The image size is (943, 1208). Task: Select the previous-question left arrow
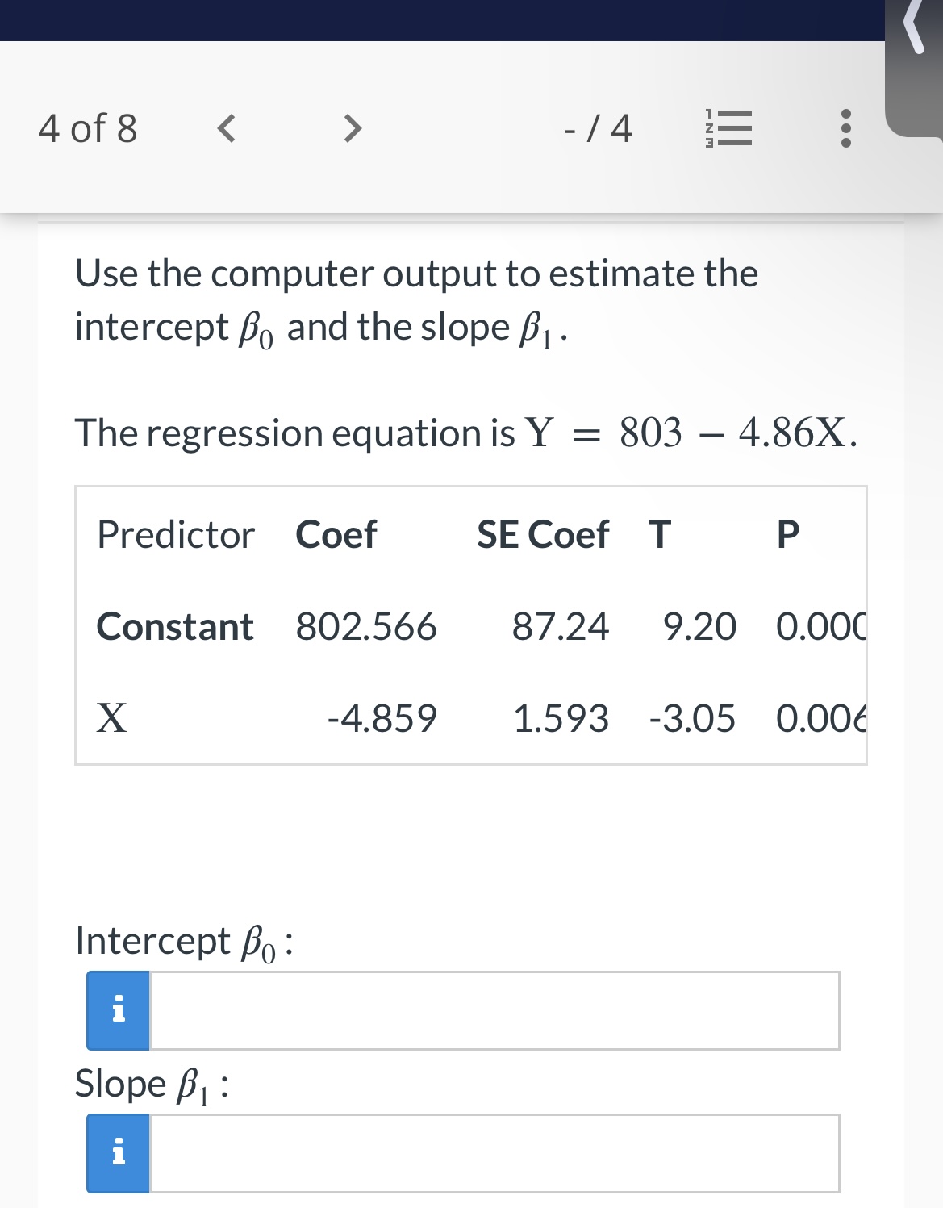[227, 129]
